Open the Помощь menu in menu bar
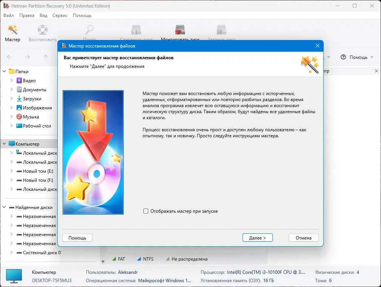The image size is (381, 287). 82,15
